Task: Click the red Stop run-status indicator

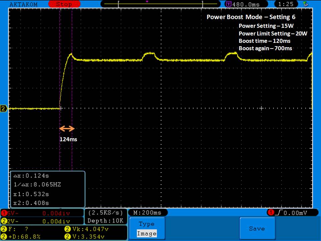Action: (x=64, y=4)
